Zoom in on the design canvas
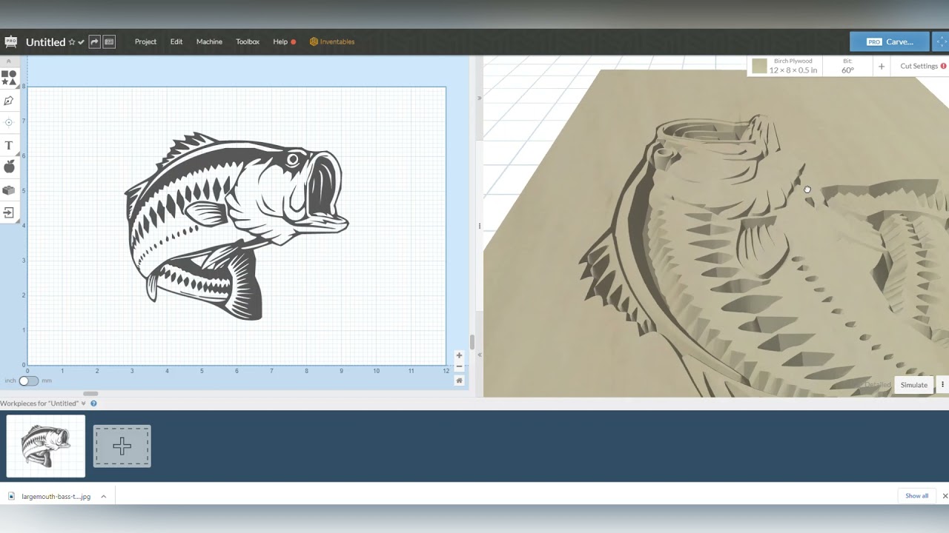 (459, 355)
